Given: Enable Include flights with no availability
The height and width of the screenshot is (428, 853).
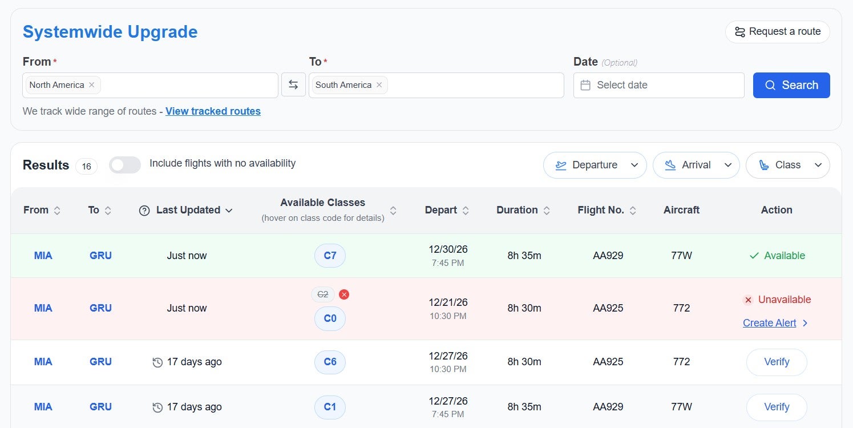Looking at the screenshot, I should click(124, 165).
